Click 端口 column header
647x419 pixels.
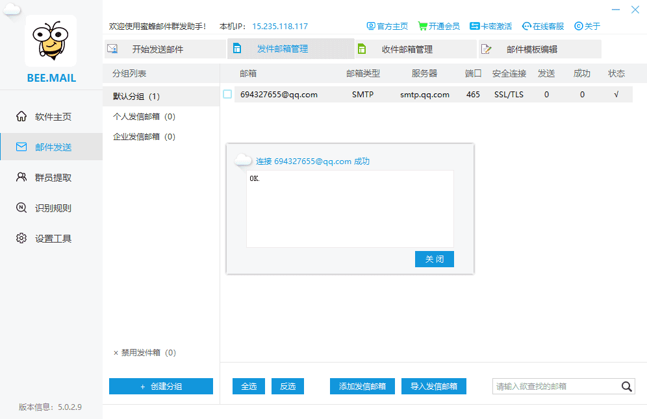coord(473,73)
